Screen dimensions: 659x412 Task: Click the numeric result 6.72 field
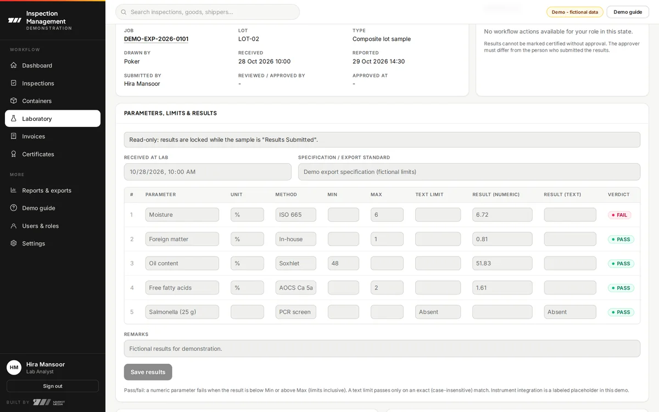pos(502,215)
